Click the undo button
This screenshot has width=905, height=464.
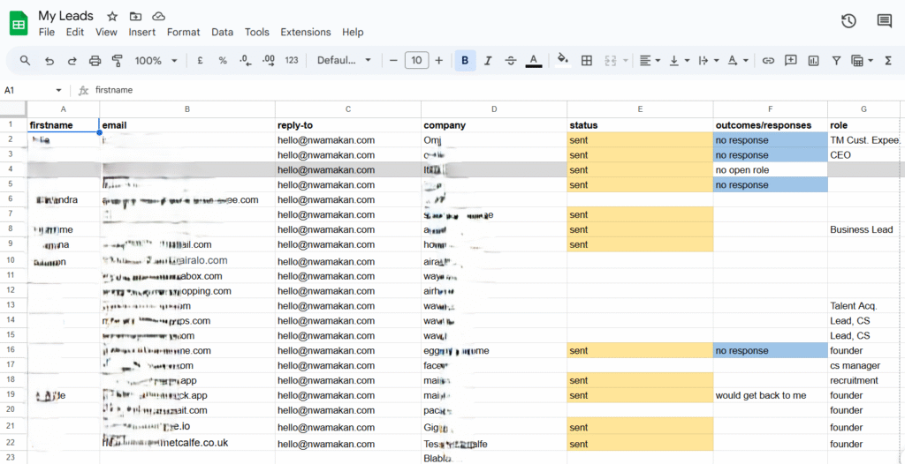tap(49, 61)
